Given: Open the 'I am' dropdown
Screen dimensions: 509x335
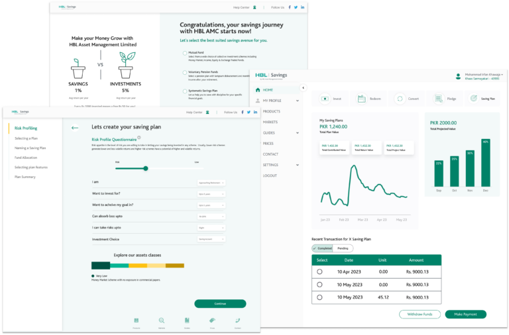Looking at the screenshot, I should 211,183.
